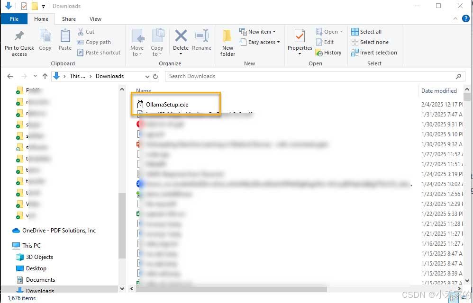This screenshot has height=303, width=473.
Task: Choose Cut in the ribbon
Action: pyautogui.click(x=86, y=32)
